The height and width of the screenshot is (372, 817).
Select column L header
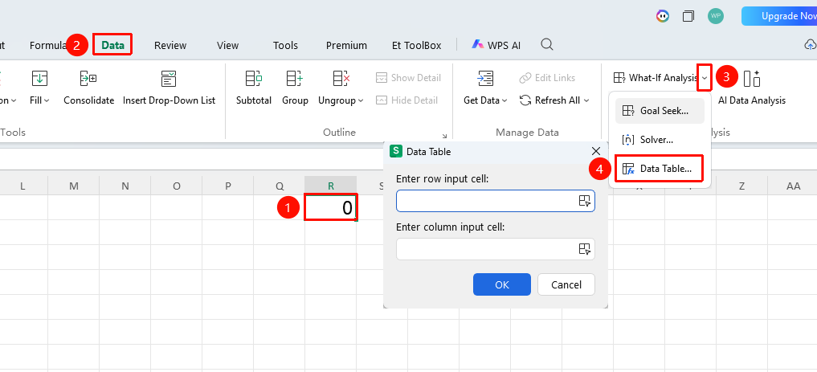tap(22, 186)
